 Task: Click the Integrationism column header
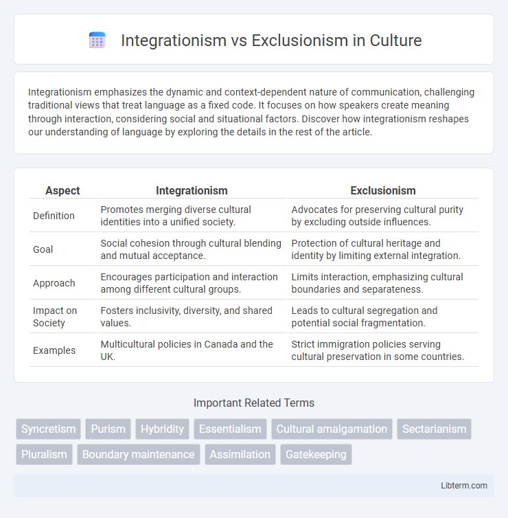pyautogui.click(x=192, y=190)
